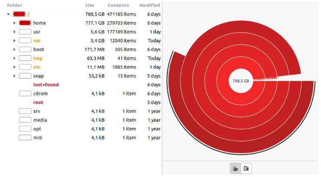Sort by the Modified column header
This screenshot has width=321, height=177.
pyautogui.click(x=149, y=5)
